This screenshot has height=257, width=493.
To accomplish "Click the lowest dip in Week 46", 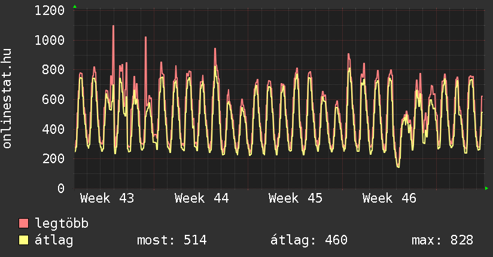I will pyautogui.click(x=398, y=167).
